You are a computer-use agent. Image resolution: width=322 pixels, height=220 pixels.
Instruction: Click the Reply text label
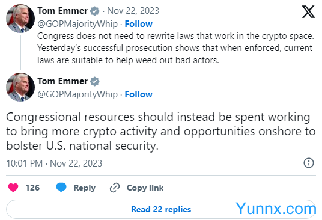(x=84, y=188)
